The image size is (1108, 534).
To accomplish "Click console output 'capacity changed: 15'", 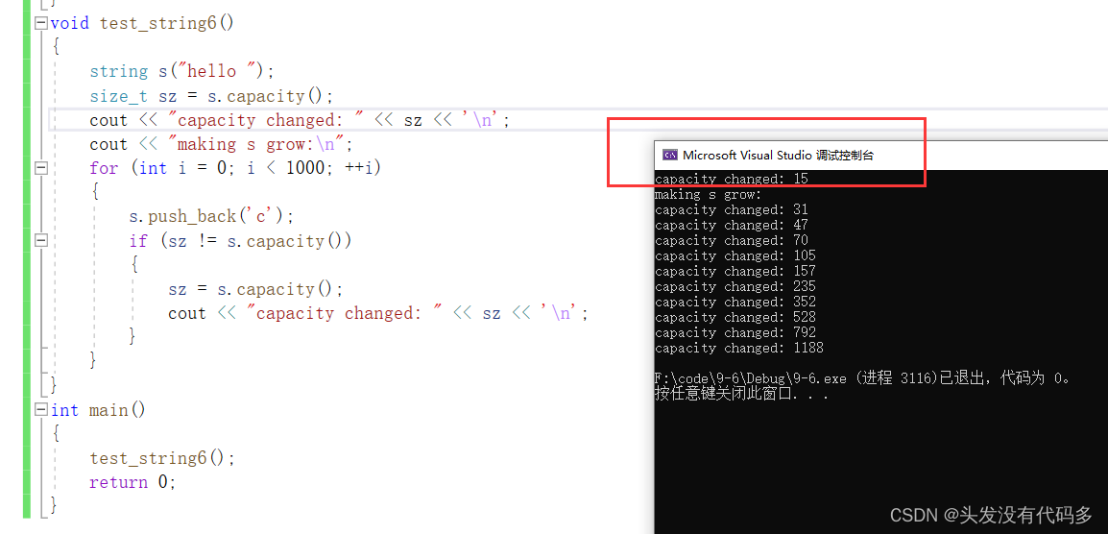I will click(x=732, y=179).
